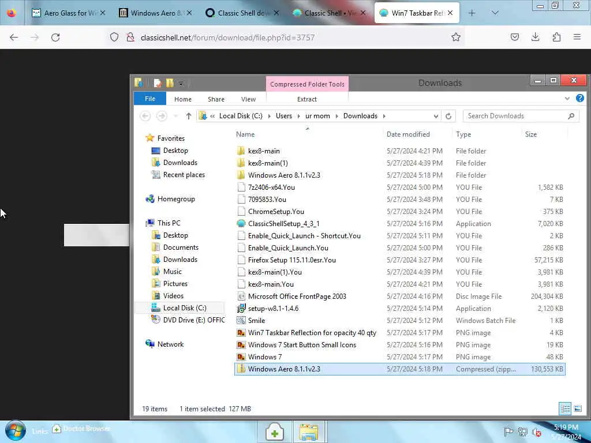591x443 pixels.
Task: Open green plus app in taskbar
Action: click(x=274, y=432)
